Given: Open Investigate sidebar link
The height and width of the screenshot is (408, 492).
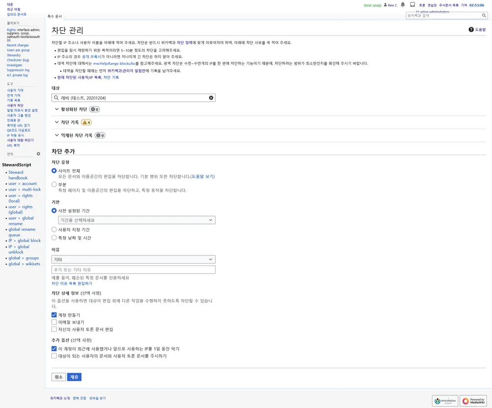Looking at the screenshot, I should pos(14,65).
